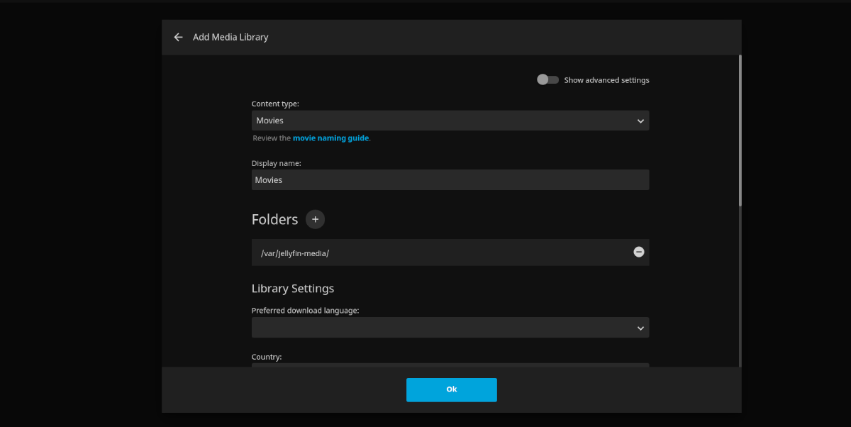Click the Display name field containing Movies

tap(450, 179)
